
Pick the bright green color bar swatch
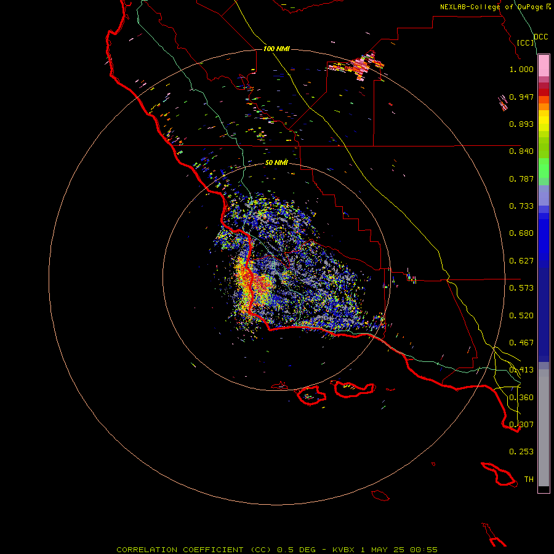(x=544, y=168)
